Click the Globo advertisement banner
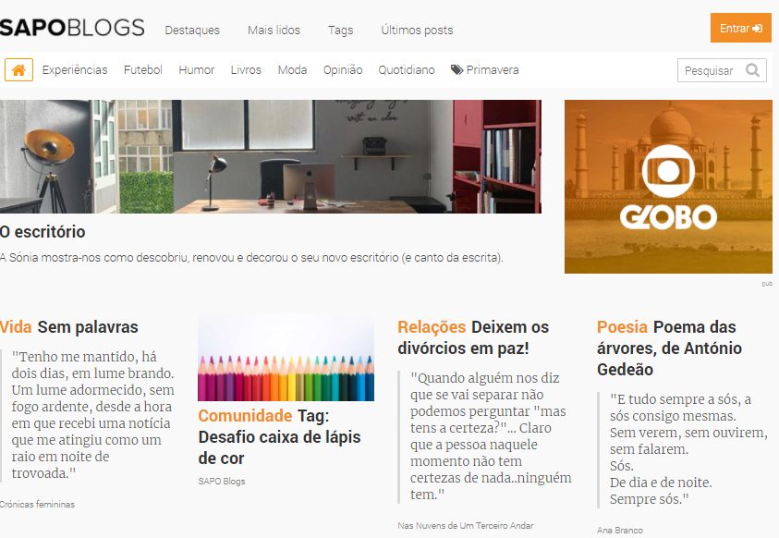 click(x=668, y=187)
